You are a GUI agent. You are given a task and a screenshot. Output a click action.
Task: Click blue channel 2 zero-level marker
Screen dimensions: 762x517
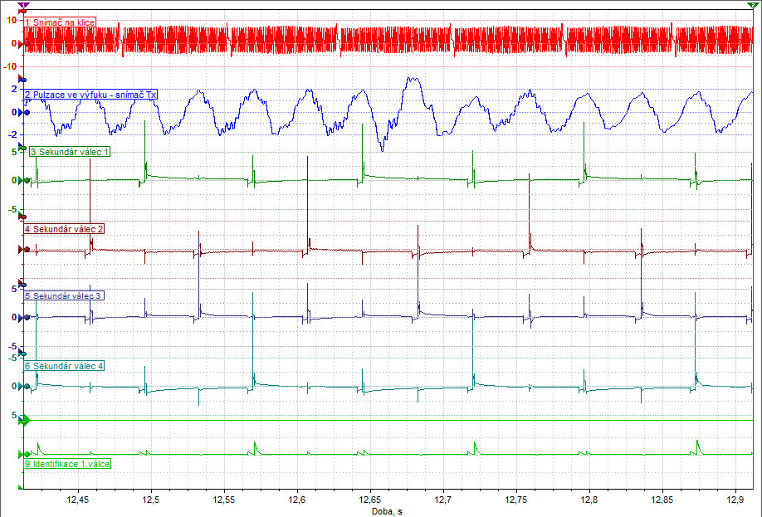[25, 112]
